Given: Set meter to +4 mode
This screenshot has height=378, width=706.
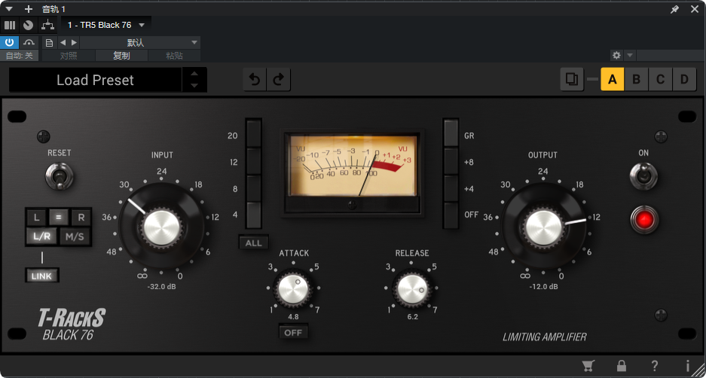Looking at the screenshot, I should (451, 188).
